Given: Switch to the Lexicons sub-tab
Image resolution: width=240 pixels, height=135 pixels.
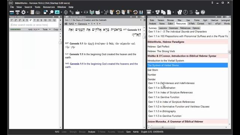Looking at the screenshot, I should (163, 28).
